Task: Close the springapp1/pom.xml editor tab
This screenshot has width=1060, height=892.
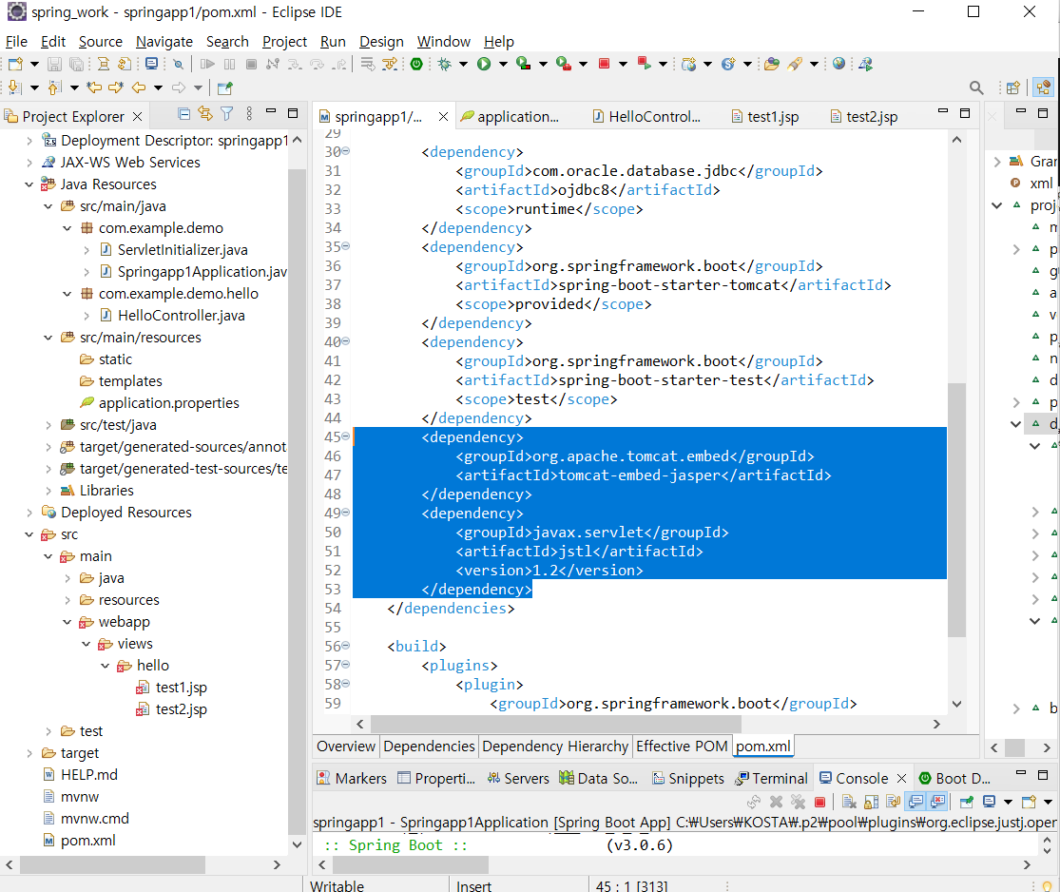Action: pos(443,116)
